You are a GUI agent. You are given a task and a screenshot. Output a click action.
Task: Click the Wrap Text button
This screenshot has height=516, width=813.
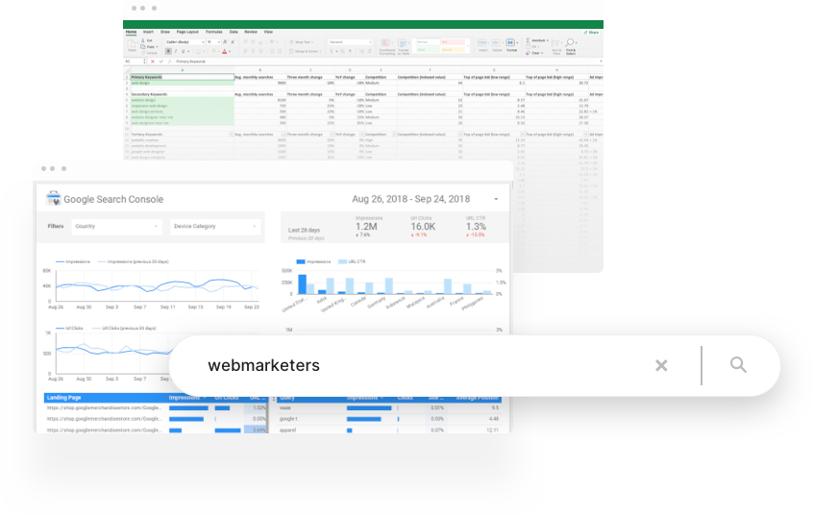point(302,41)
